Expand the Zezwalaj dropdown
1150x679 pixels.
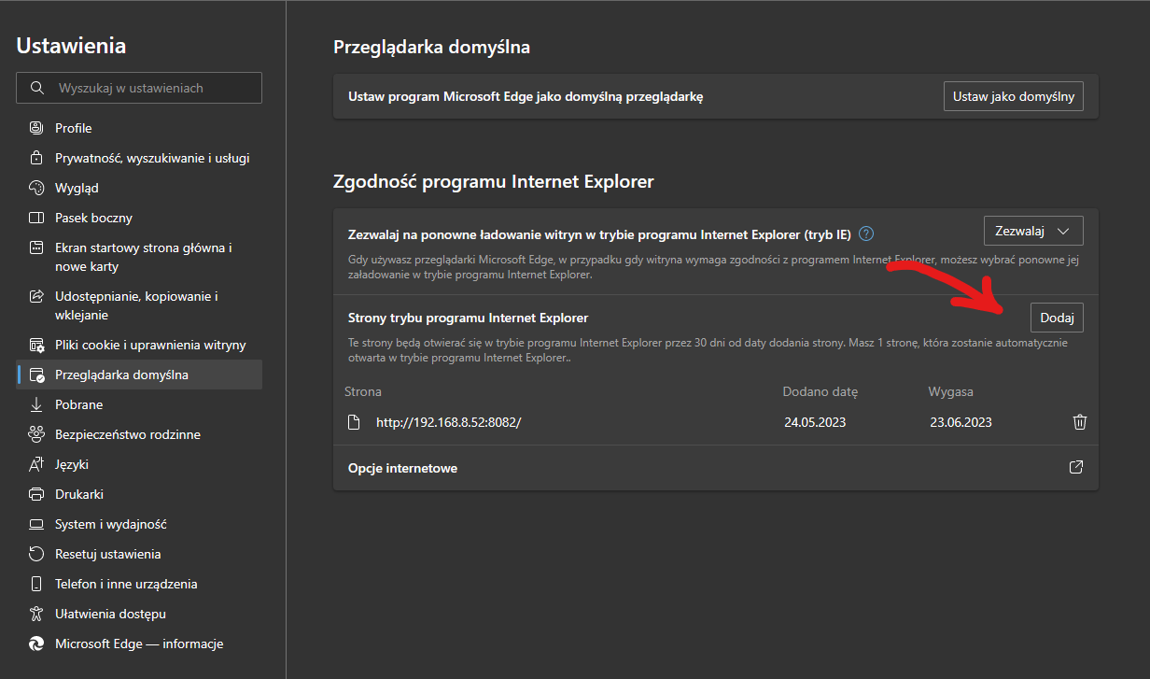[1033, 231]
